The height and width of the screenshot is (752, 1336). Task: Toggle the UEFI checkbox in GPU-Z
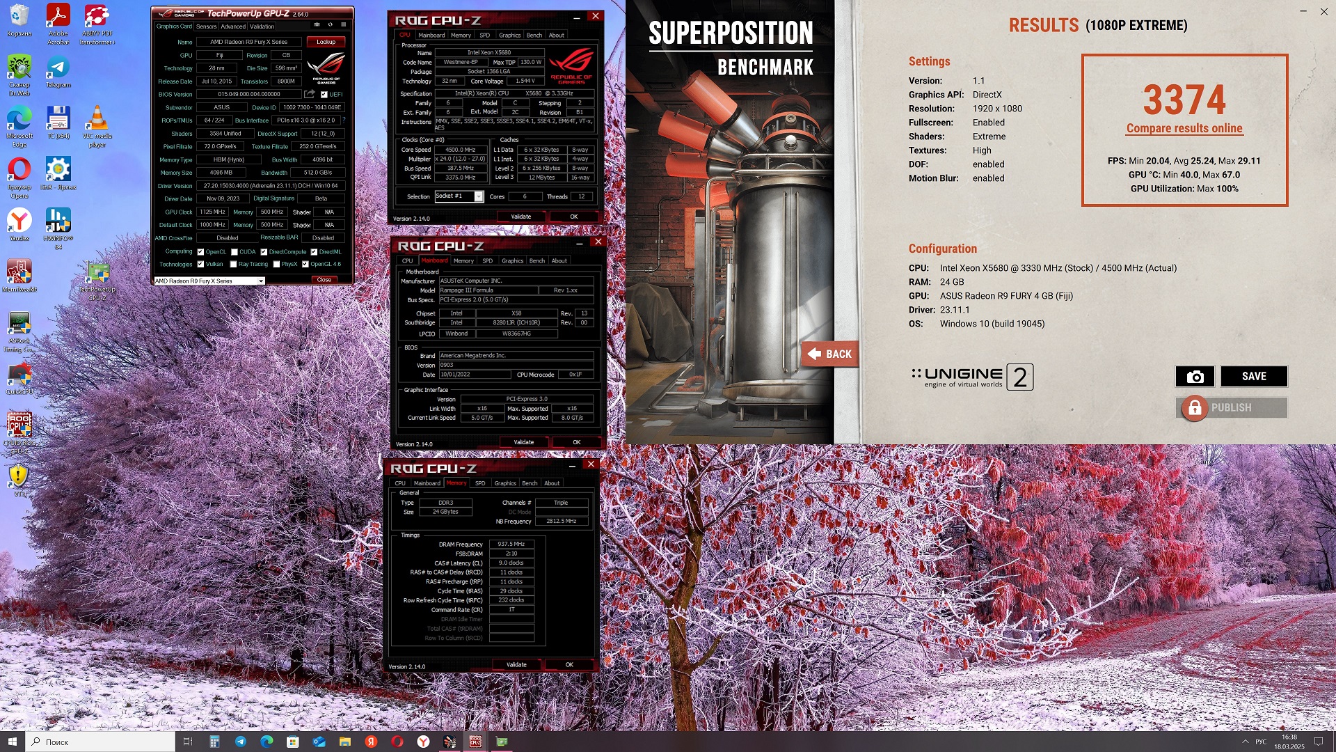[324, 95]
